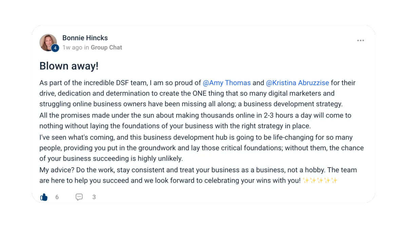Click the word "in" before Group Chat
Image resolution: width=407 pixels, height=228 pixels.
click(86, 48)
